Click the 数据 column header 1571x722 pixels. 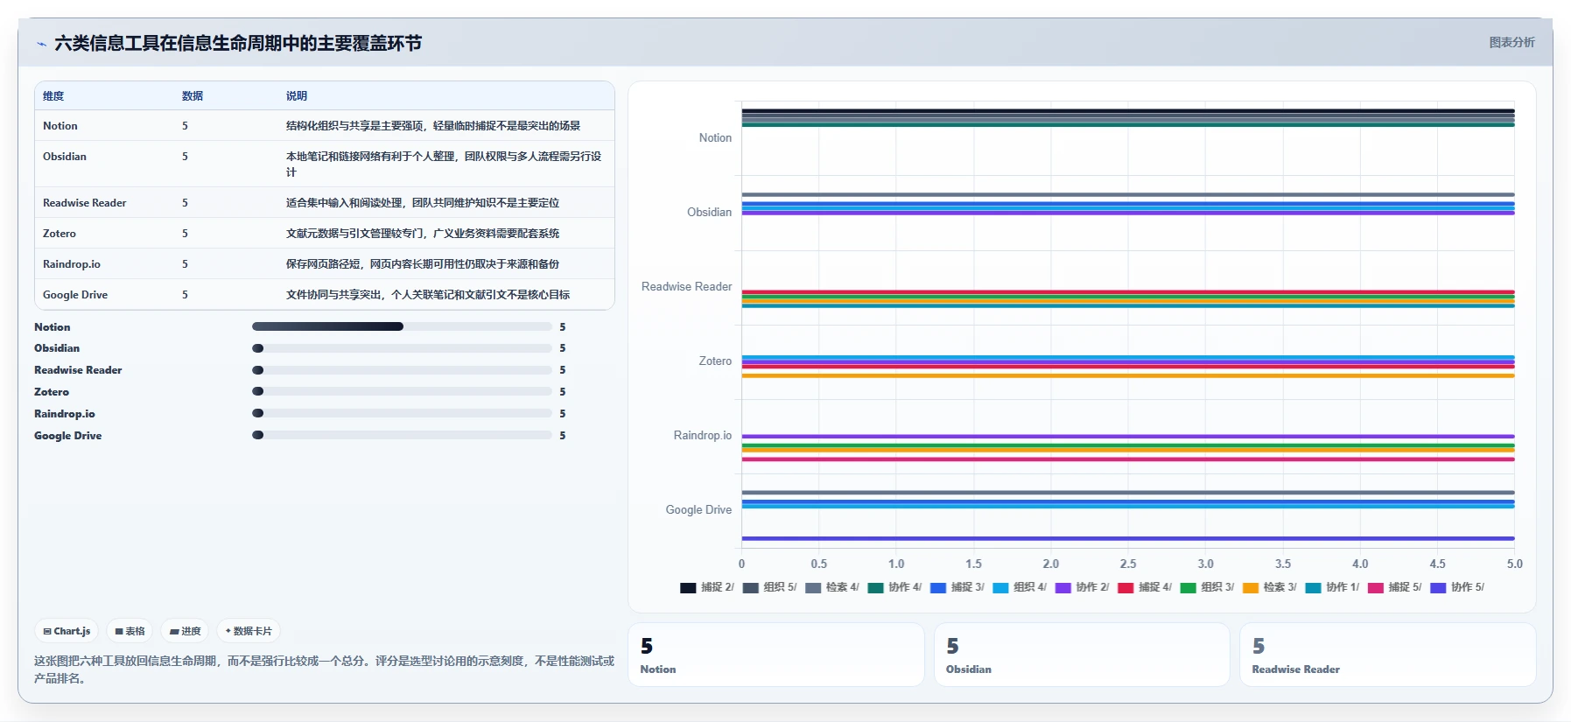click(x=193, y=96)
